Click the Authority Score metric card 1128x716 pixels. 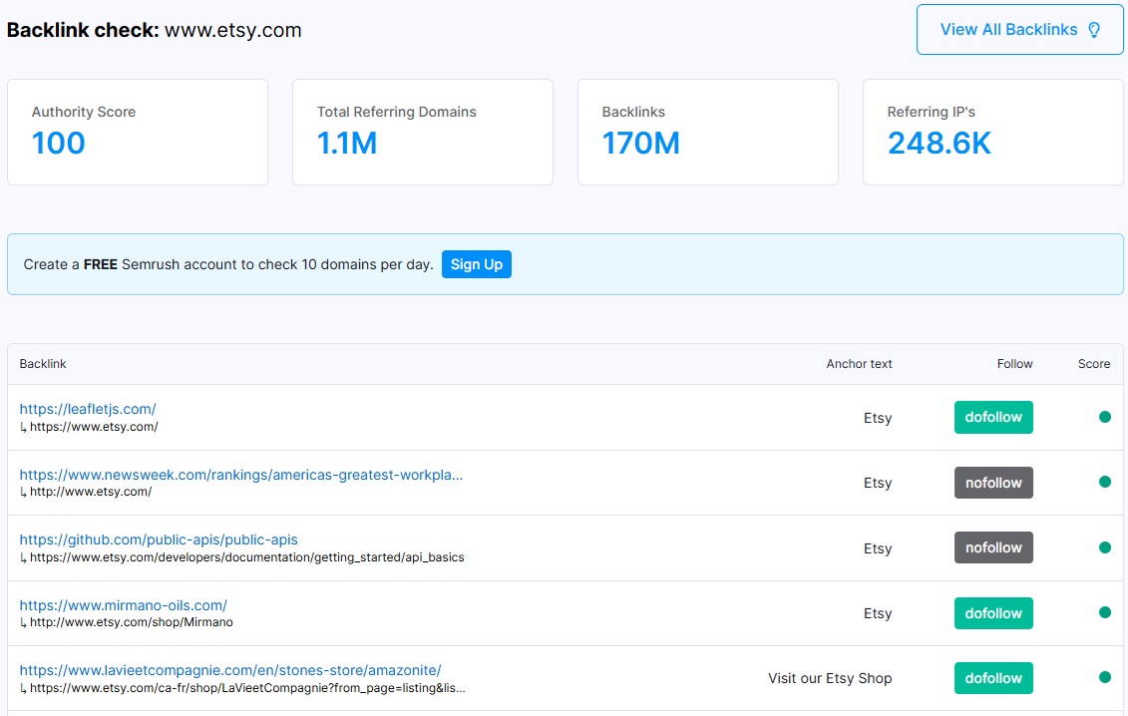[x=138, y=132]
